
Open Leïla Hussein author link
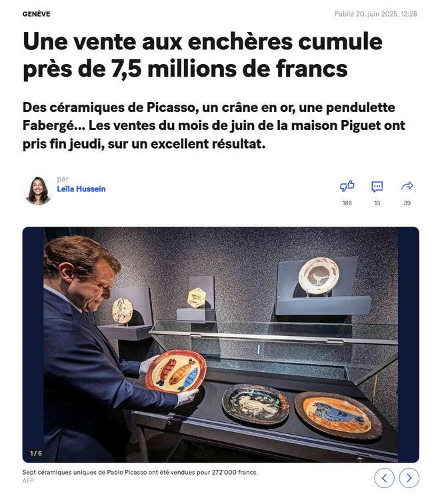81,189
